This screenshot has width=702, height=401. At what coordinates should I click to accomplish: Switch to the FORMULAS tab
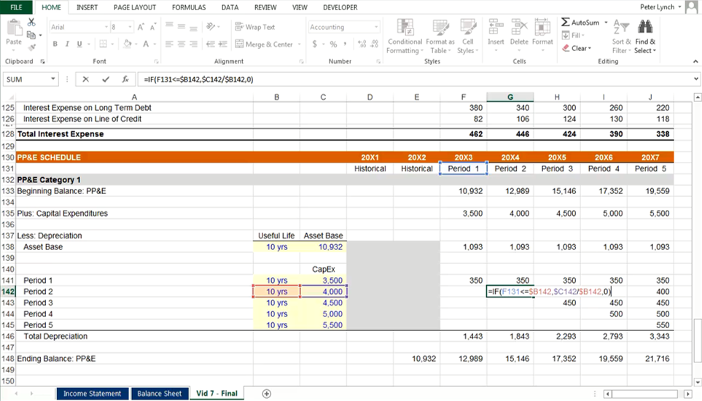[x=189, y=7]
